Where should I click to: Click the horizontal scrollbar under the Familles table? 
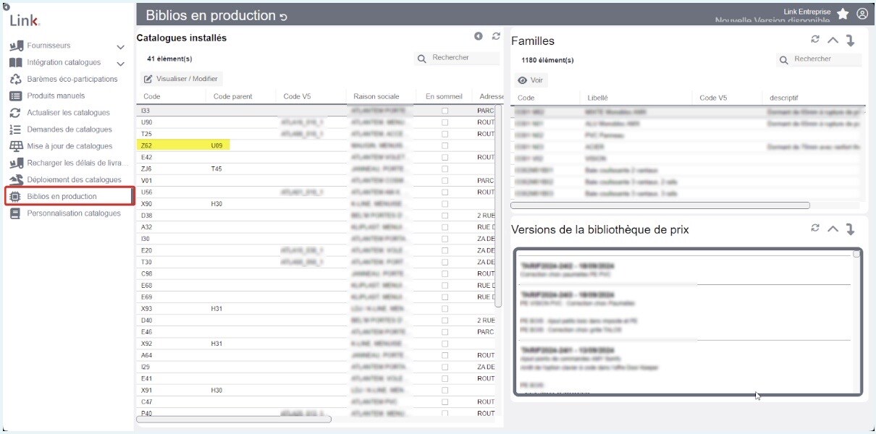(x=660, y=205)
